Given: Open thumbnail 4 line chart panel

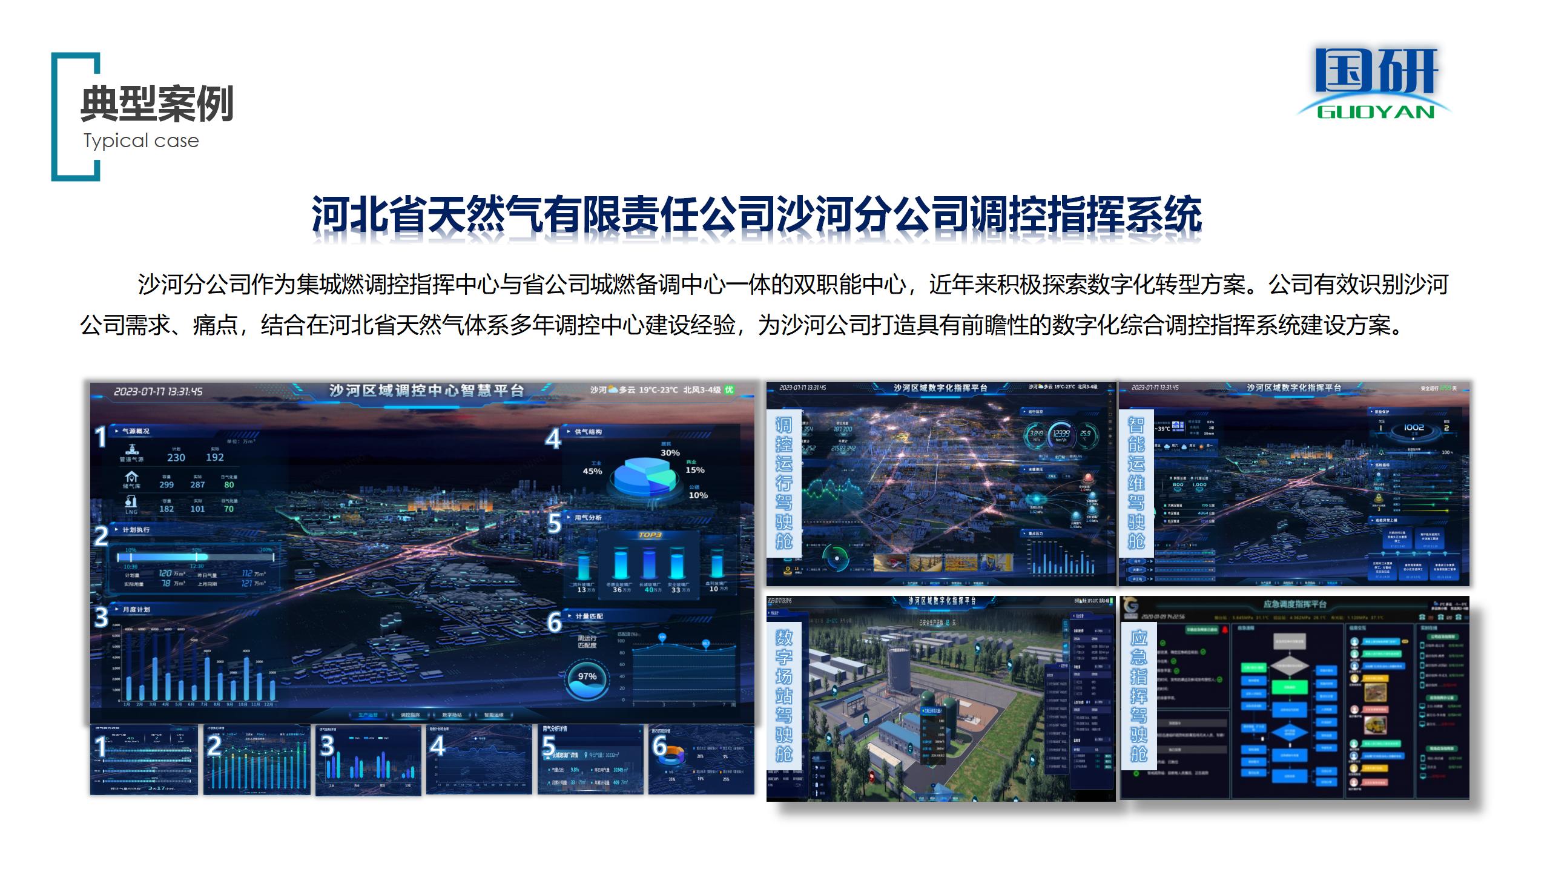Looking at the screenshot, I should (x=479, y=759).
